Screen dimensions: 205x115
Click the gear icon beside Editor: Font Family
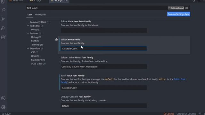[x=56, y=40]
